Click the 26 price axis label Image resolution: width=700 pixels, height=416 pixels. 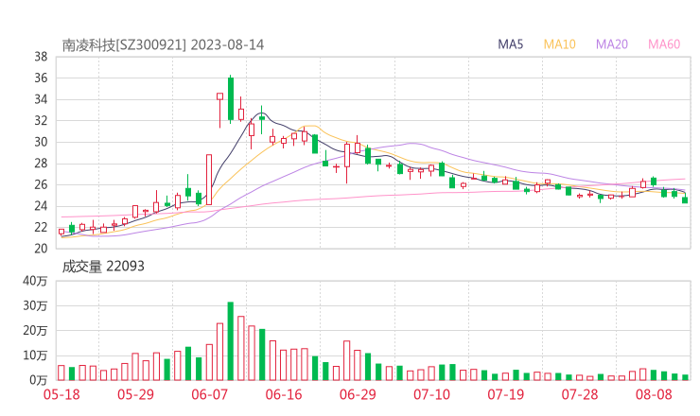tap(41, 184)
